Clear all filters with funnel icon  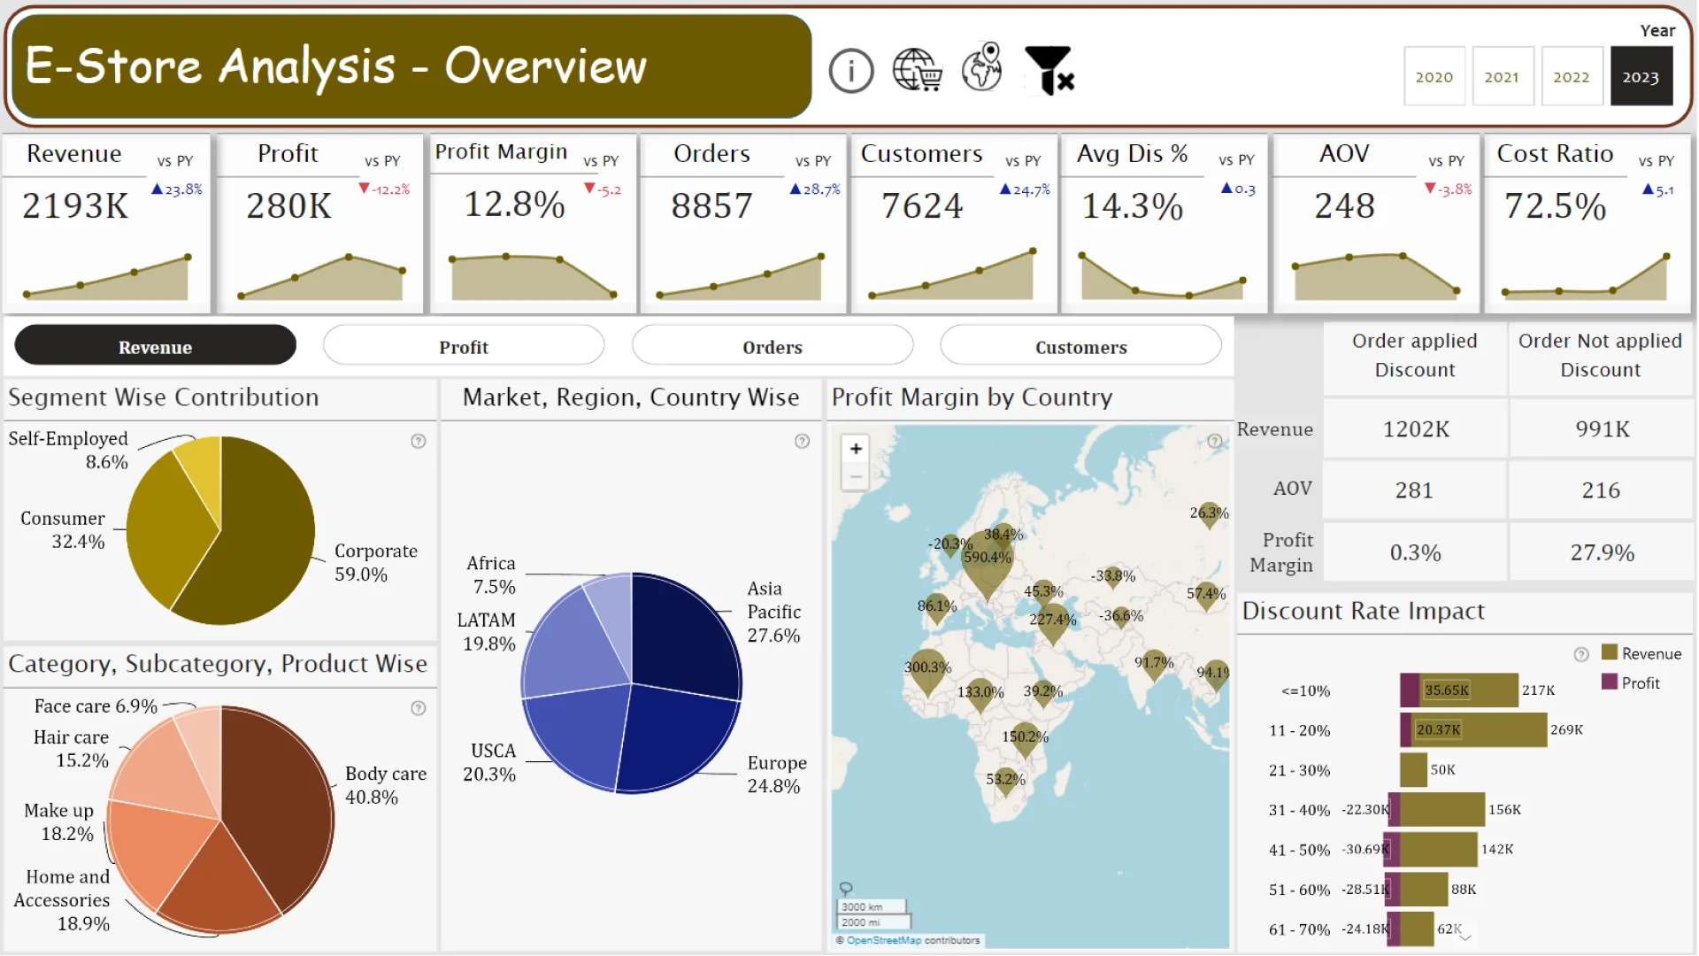point(1049,70)
